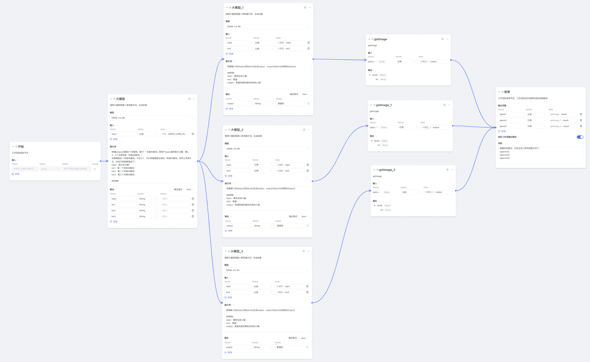Open more options of getImage node
Screen dimensions: 590x362
(x=447, y=39)
